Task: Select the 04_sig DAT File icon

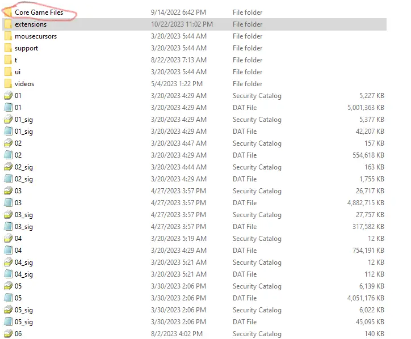Action: (8, 274)
